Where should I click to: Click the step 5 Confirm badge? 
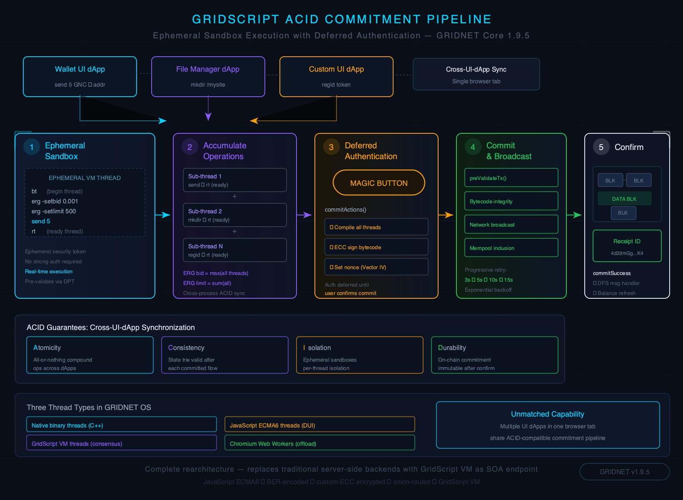coord(601,147)
